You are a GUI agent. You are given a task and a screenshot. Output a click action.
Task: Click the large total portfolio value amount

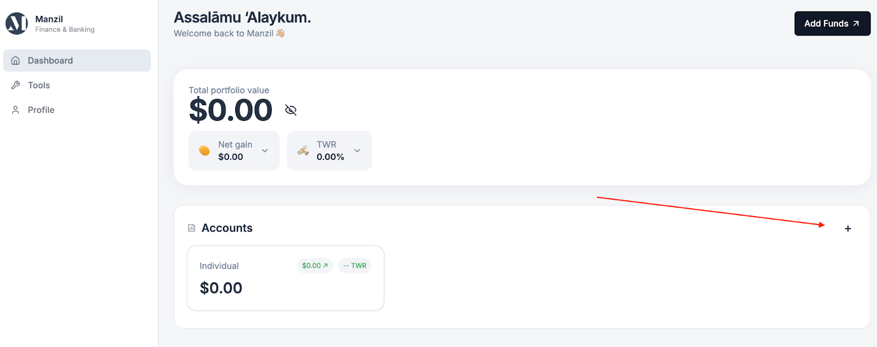tap(231, 110)
